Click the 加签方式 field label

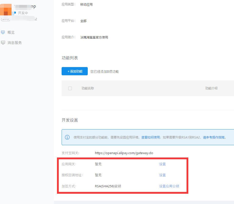point(69,186)
